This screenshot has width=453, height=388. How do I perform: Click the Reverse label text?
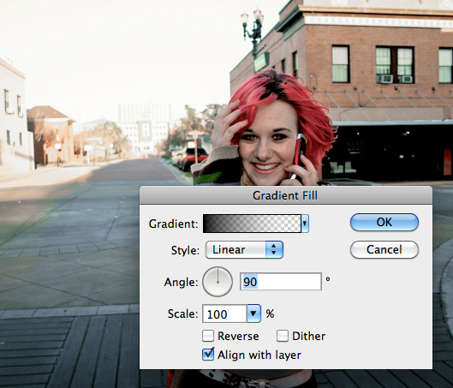pyautogui.click(x=238, y=337)
